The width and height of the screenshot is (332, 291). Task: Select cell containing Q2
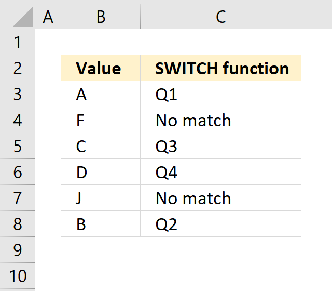click(x=220, y=224)
